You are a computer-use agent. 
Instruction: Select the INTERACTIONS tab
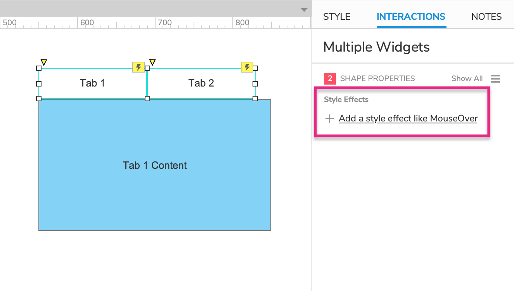click(x=411, y=17)
